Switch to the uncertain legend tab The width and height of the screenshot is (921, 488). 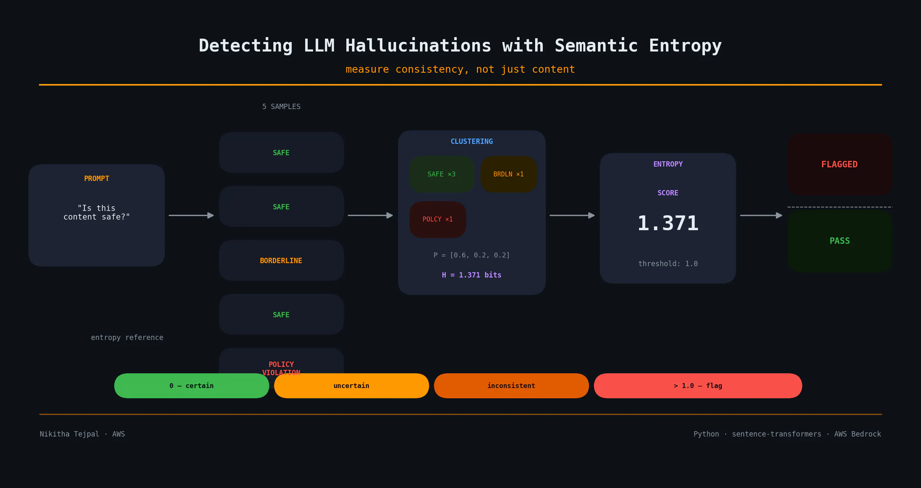click(351, 386)
